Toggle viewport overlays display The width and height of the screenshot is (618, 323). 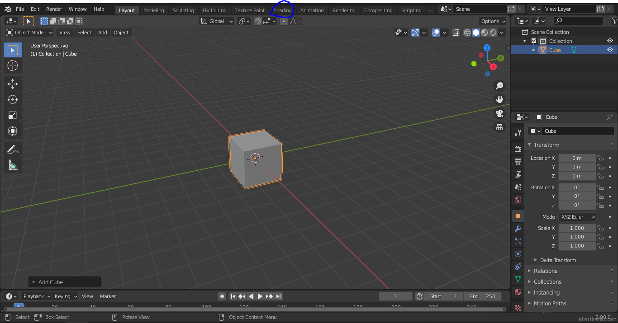[436, 33]
